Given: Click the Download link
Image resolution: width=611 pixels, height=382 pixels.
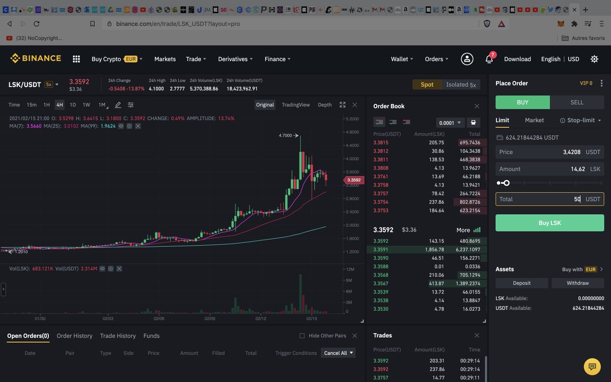Looking at the screenshot, I should (x=517, y=59).
